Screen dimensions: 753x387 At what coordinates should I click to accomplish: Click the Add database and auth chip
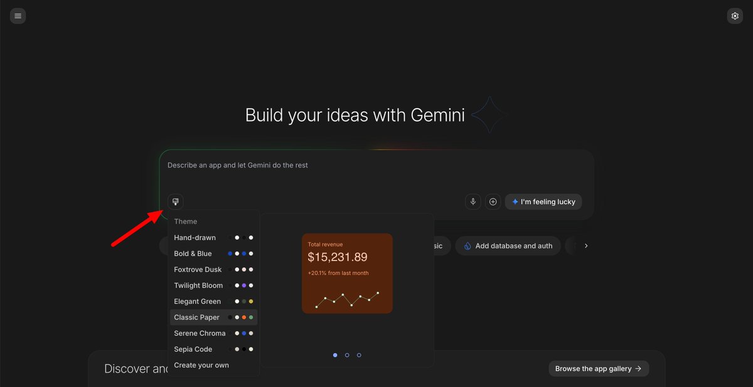point(508,246)
